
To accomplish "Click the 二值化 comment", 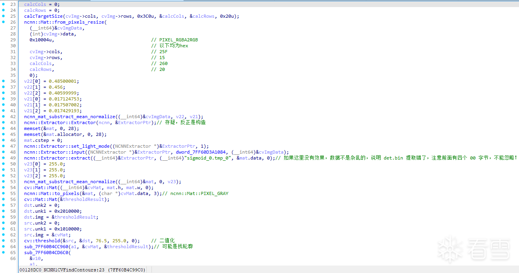I will pos(163,241).
